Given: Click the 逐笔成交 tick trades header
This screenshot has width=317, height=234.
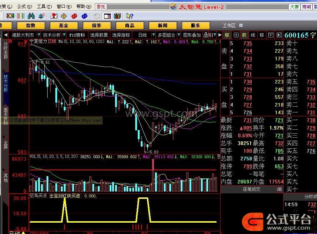Looking at the screenshot, I should pyautogui.click(x=251, y=189).
